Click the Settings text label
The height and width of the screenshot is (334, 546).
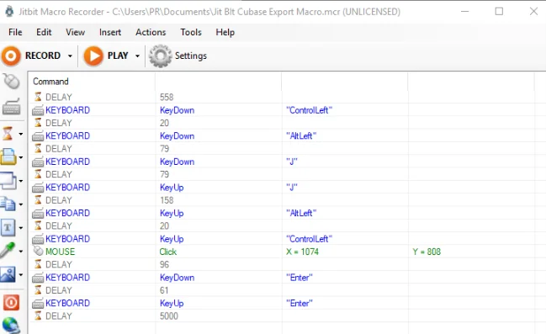(191, 56)
